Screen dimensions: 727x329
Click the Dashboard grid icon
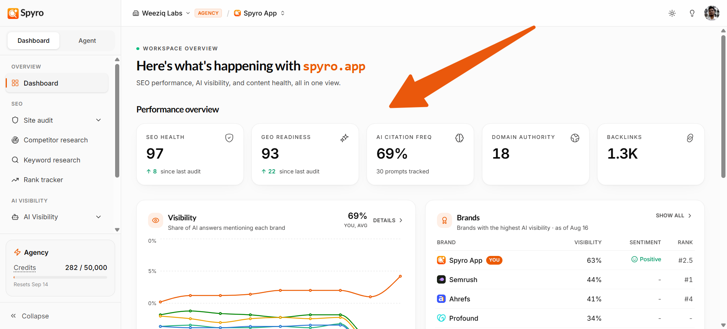tap(15, 83)
